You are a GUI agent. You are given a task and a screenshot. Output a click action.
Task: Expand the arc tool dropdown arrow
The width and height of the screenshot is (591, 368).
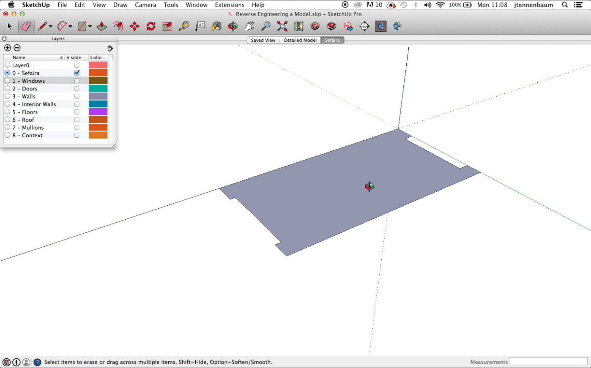click(x=70, y=27)
